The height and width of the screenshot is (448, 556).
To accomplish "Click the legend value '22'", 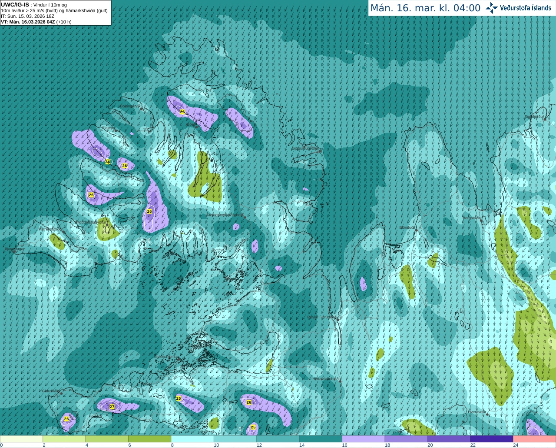I will [473, 445].
